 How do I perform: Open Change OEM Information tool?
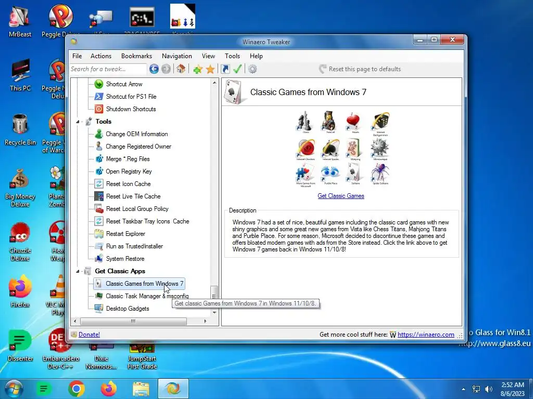point(137,134)
